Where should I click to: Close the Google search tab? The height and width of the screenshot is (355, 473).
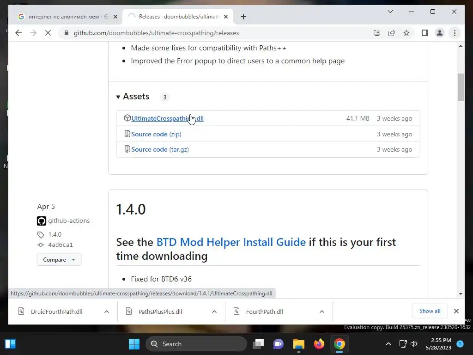[x=115, y=17]
